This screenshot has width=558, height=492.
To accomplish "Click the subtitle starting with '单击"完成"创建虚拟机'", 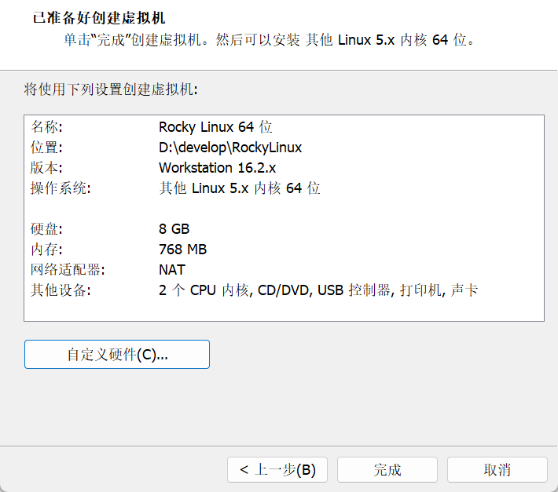I will pyautogui.click(x=270, y=40).
